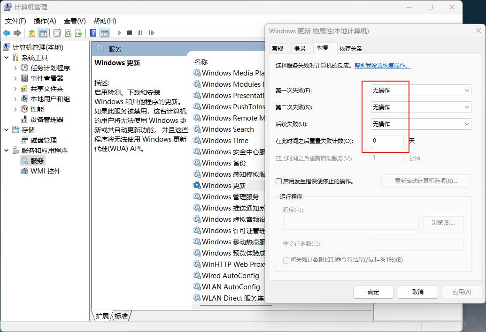Open 设备管理器 from the tree

(x=47, y=120)
